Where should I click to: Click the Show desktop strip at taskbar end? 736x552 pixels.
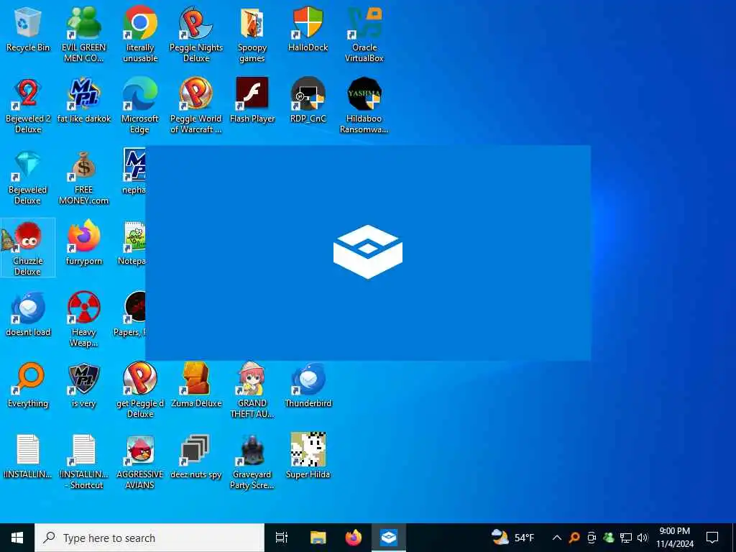click(734, 538)
